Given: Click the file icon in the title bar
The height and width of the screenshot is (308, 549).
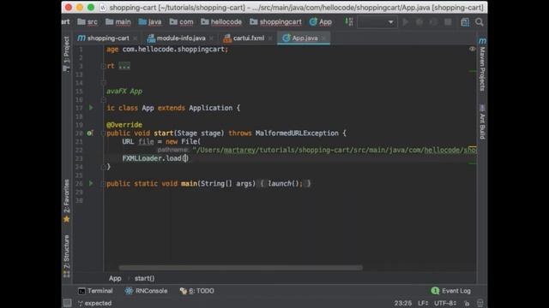Looking at the screenshot, I should tap(103, 8).
